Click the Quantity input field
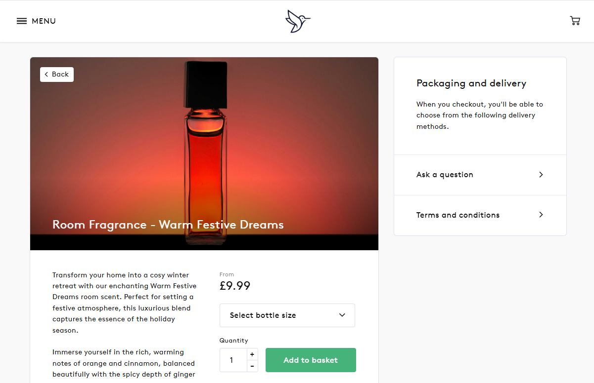Viewport: 594px width, 383px height. pos(233,360)
